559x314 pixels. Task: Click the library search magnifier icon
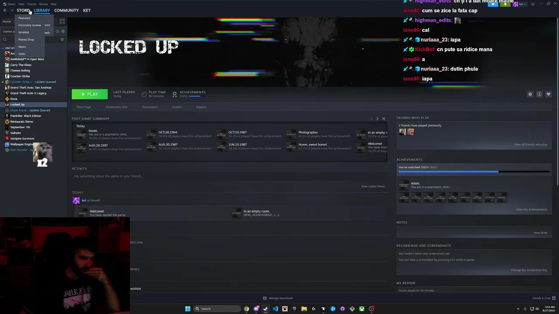pyautogui.click(x=5, y=40)
